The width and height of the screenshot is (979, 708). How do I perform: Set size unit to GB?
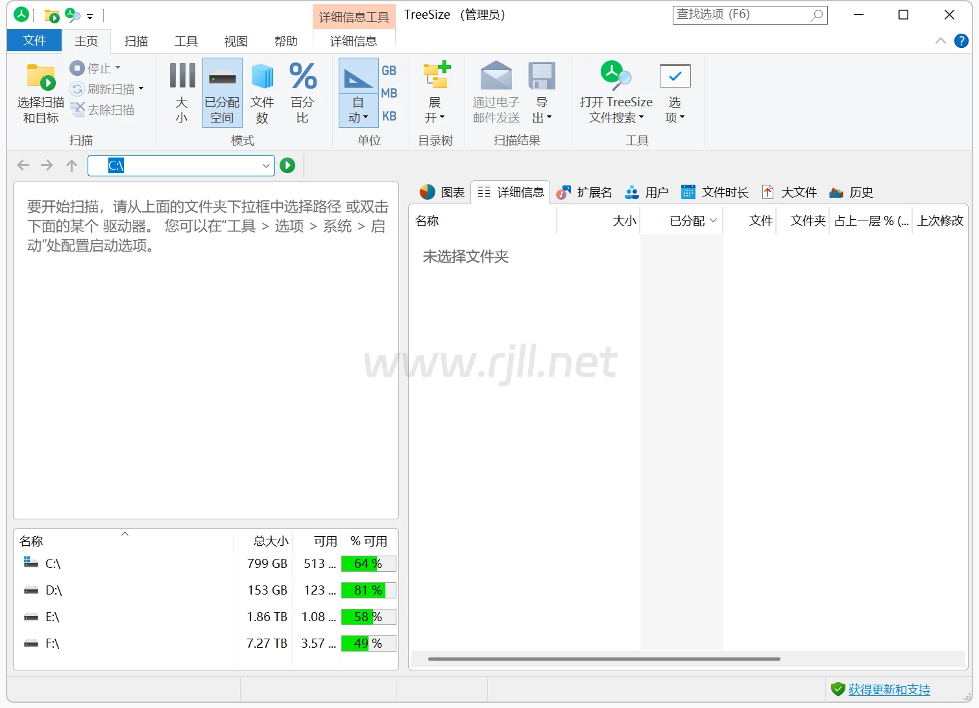[389, 71]
